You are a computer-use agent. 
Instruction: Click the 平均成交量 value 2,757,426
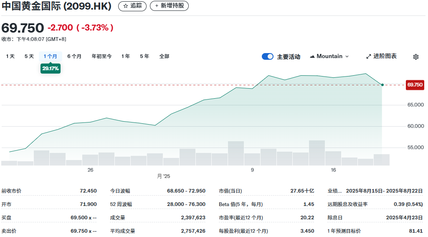[193, 231]
